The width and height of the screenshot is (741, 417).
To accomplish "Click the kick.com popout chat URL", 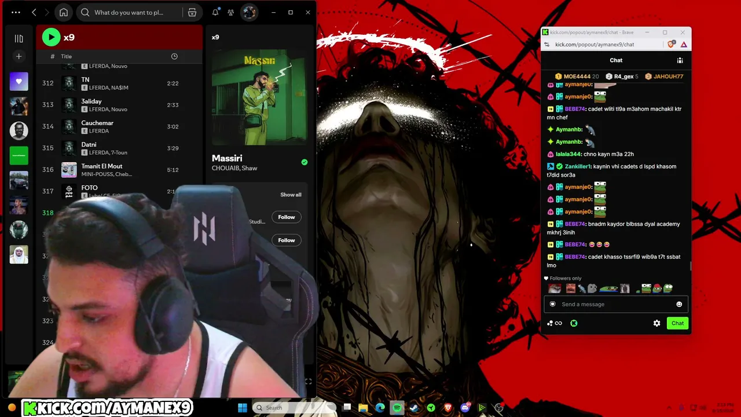I will [595, 45].
